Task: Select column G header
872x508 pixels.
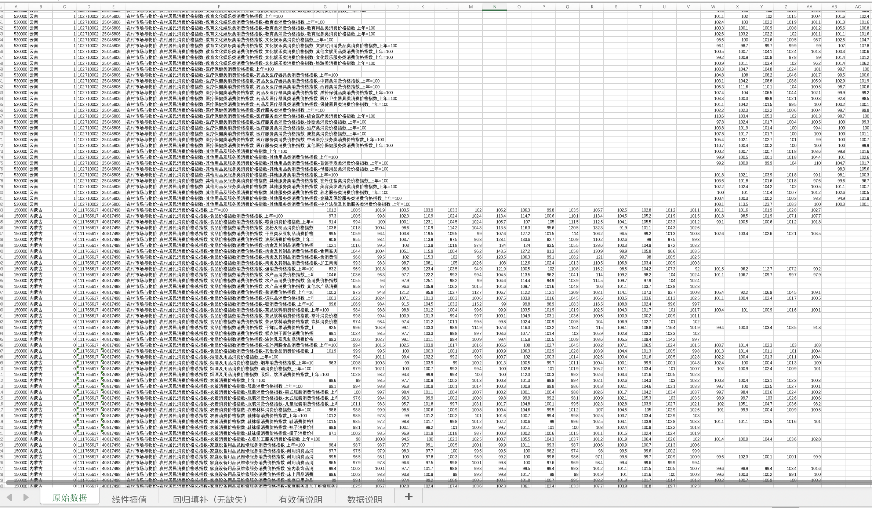Action: 325,7
